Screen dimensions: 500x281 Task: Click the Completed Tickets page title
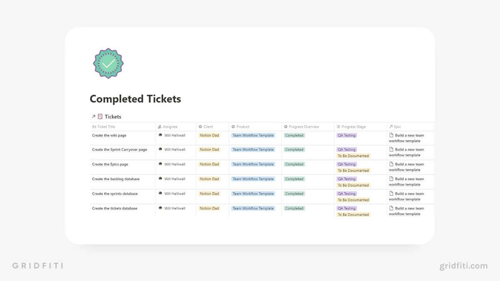[x=135, y=99]
